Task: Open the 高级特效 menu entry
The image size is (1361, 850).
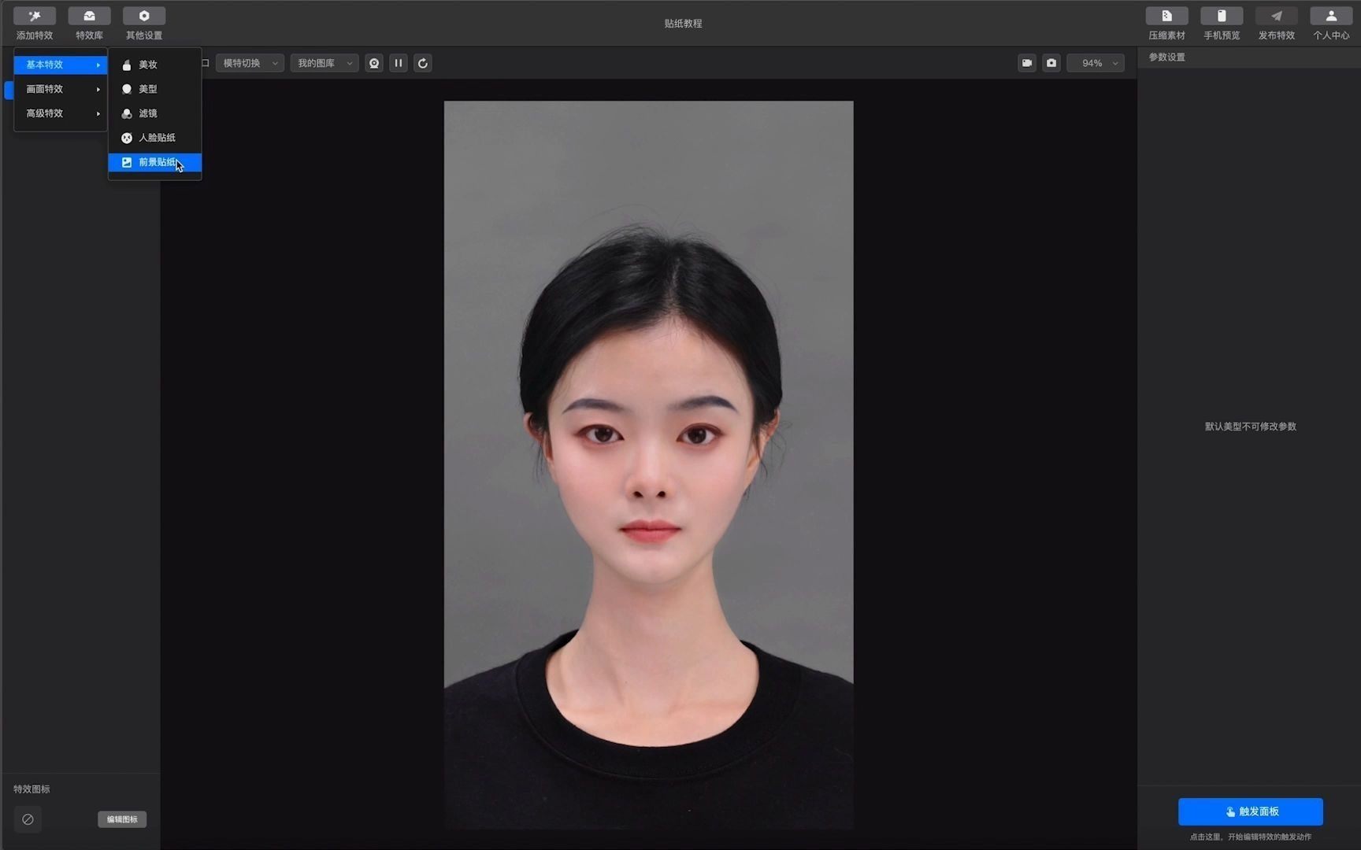Action: [x=60, y=113]
